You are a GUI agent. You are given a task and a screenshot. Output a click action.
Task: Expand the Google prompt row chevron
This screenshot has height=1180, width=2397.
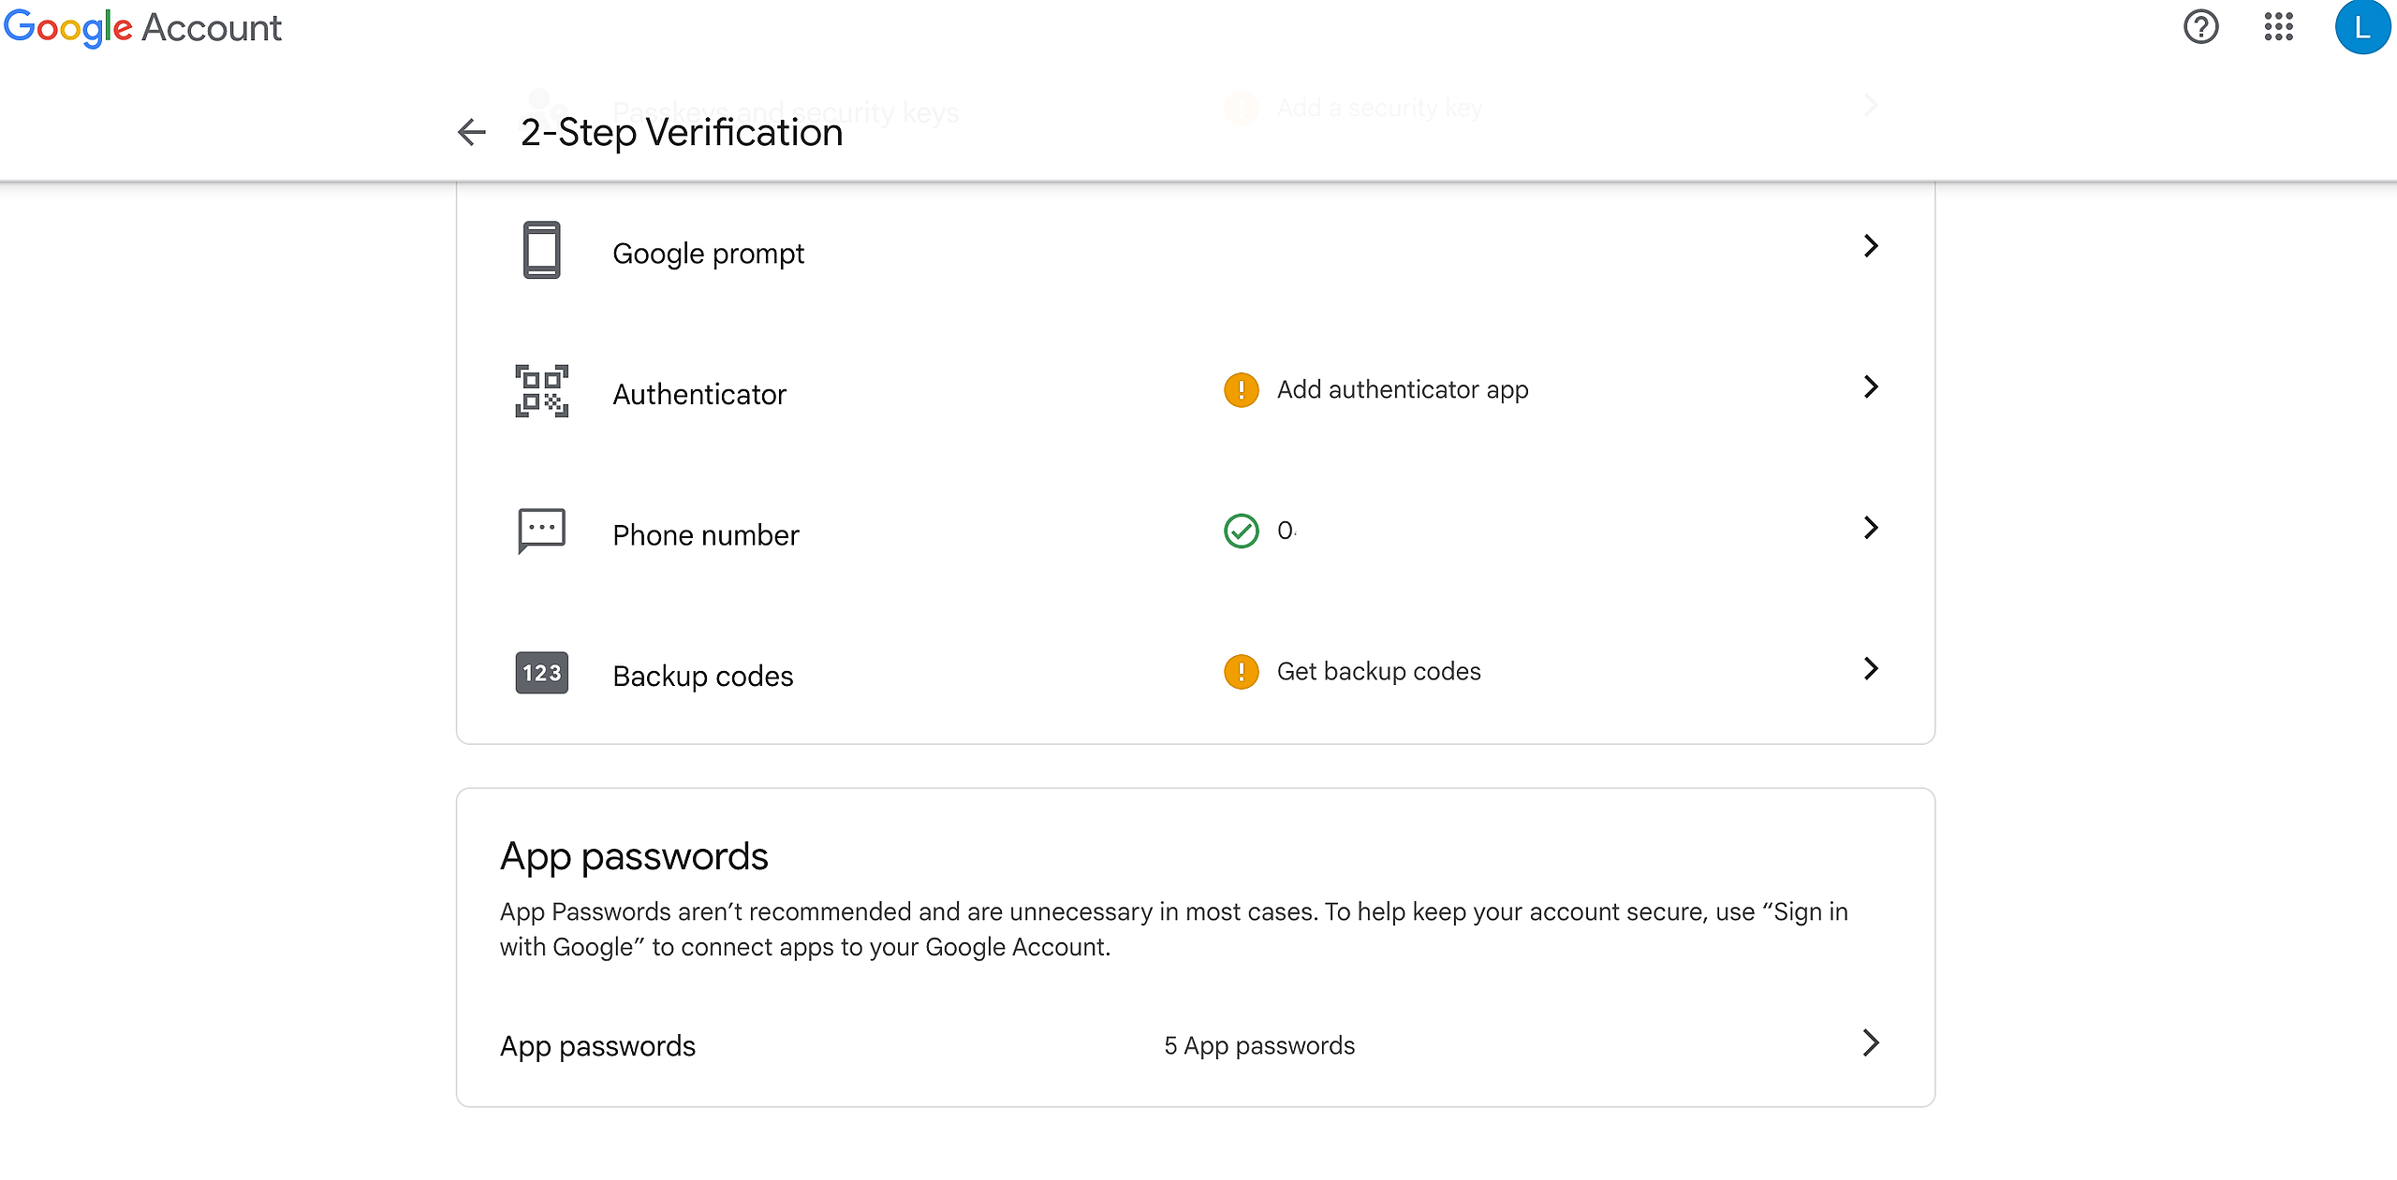(1871, 246)
